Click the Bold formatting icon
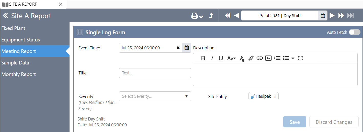The width and height of the screenshot is (363, 132). [x=203, y=58]
